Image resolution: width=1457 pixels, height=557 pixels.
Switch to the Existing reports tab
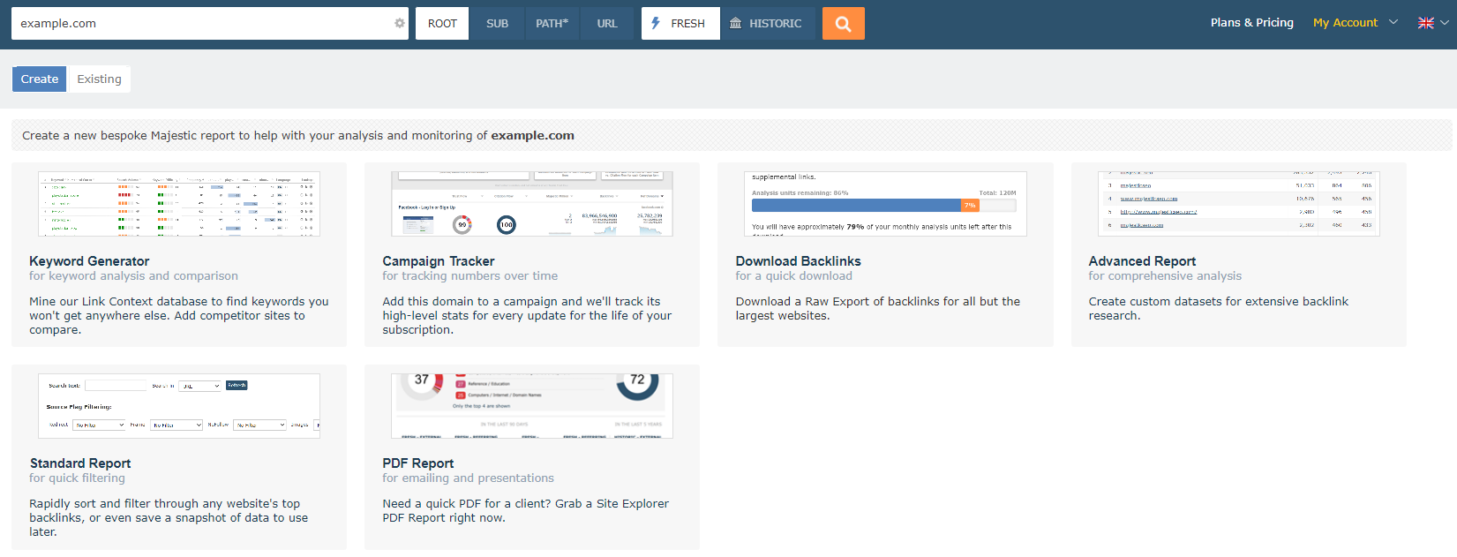tap(99, 79)
